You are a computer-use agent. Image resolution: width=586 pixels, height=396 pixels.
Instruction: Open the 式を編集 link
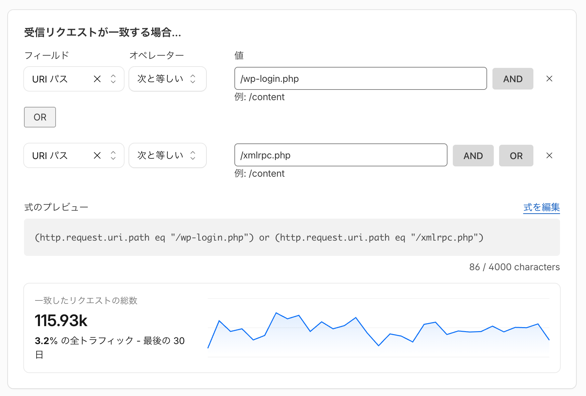541,207
